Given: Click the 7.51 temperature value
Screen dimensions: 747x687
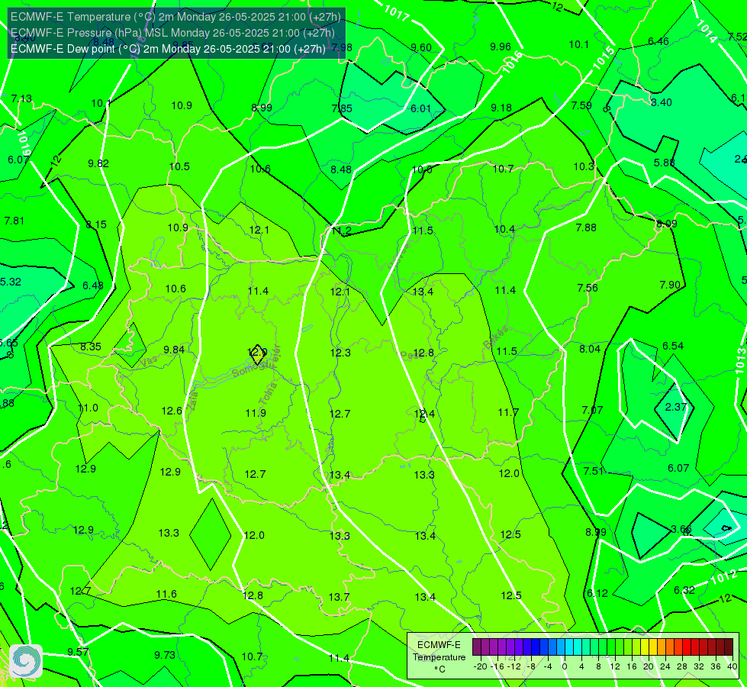Looking at the screenshot, I should 594,471.
